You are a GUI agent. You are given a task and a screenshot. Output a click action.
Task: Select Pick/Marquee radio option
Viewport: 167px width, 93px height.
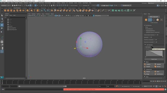145,25
